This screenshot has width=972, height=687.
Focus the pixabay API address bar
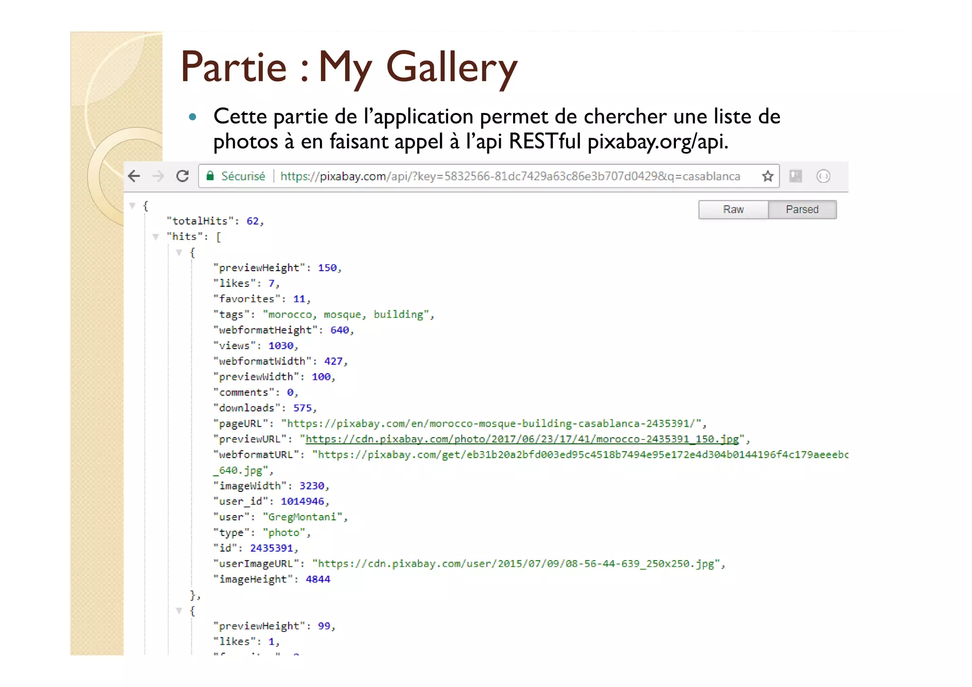point(489,176)
